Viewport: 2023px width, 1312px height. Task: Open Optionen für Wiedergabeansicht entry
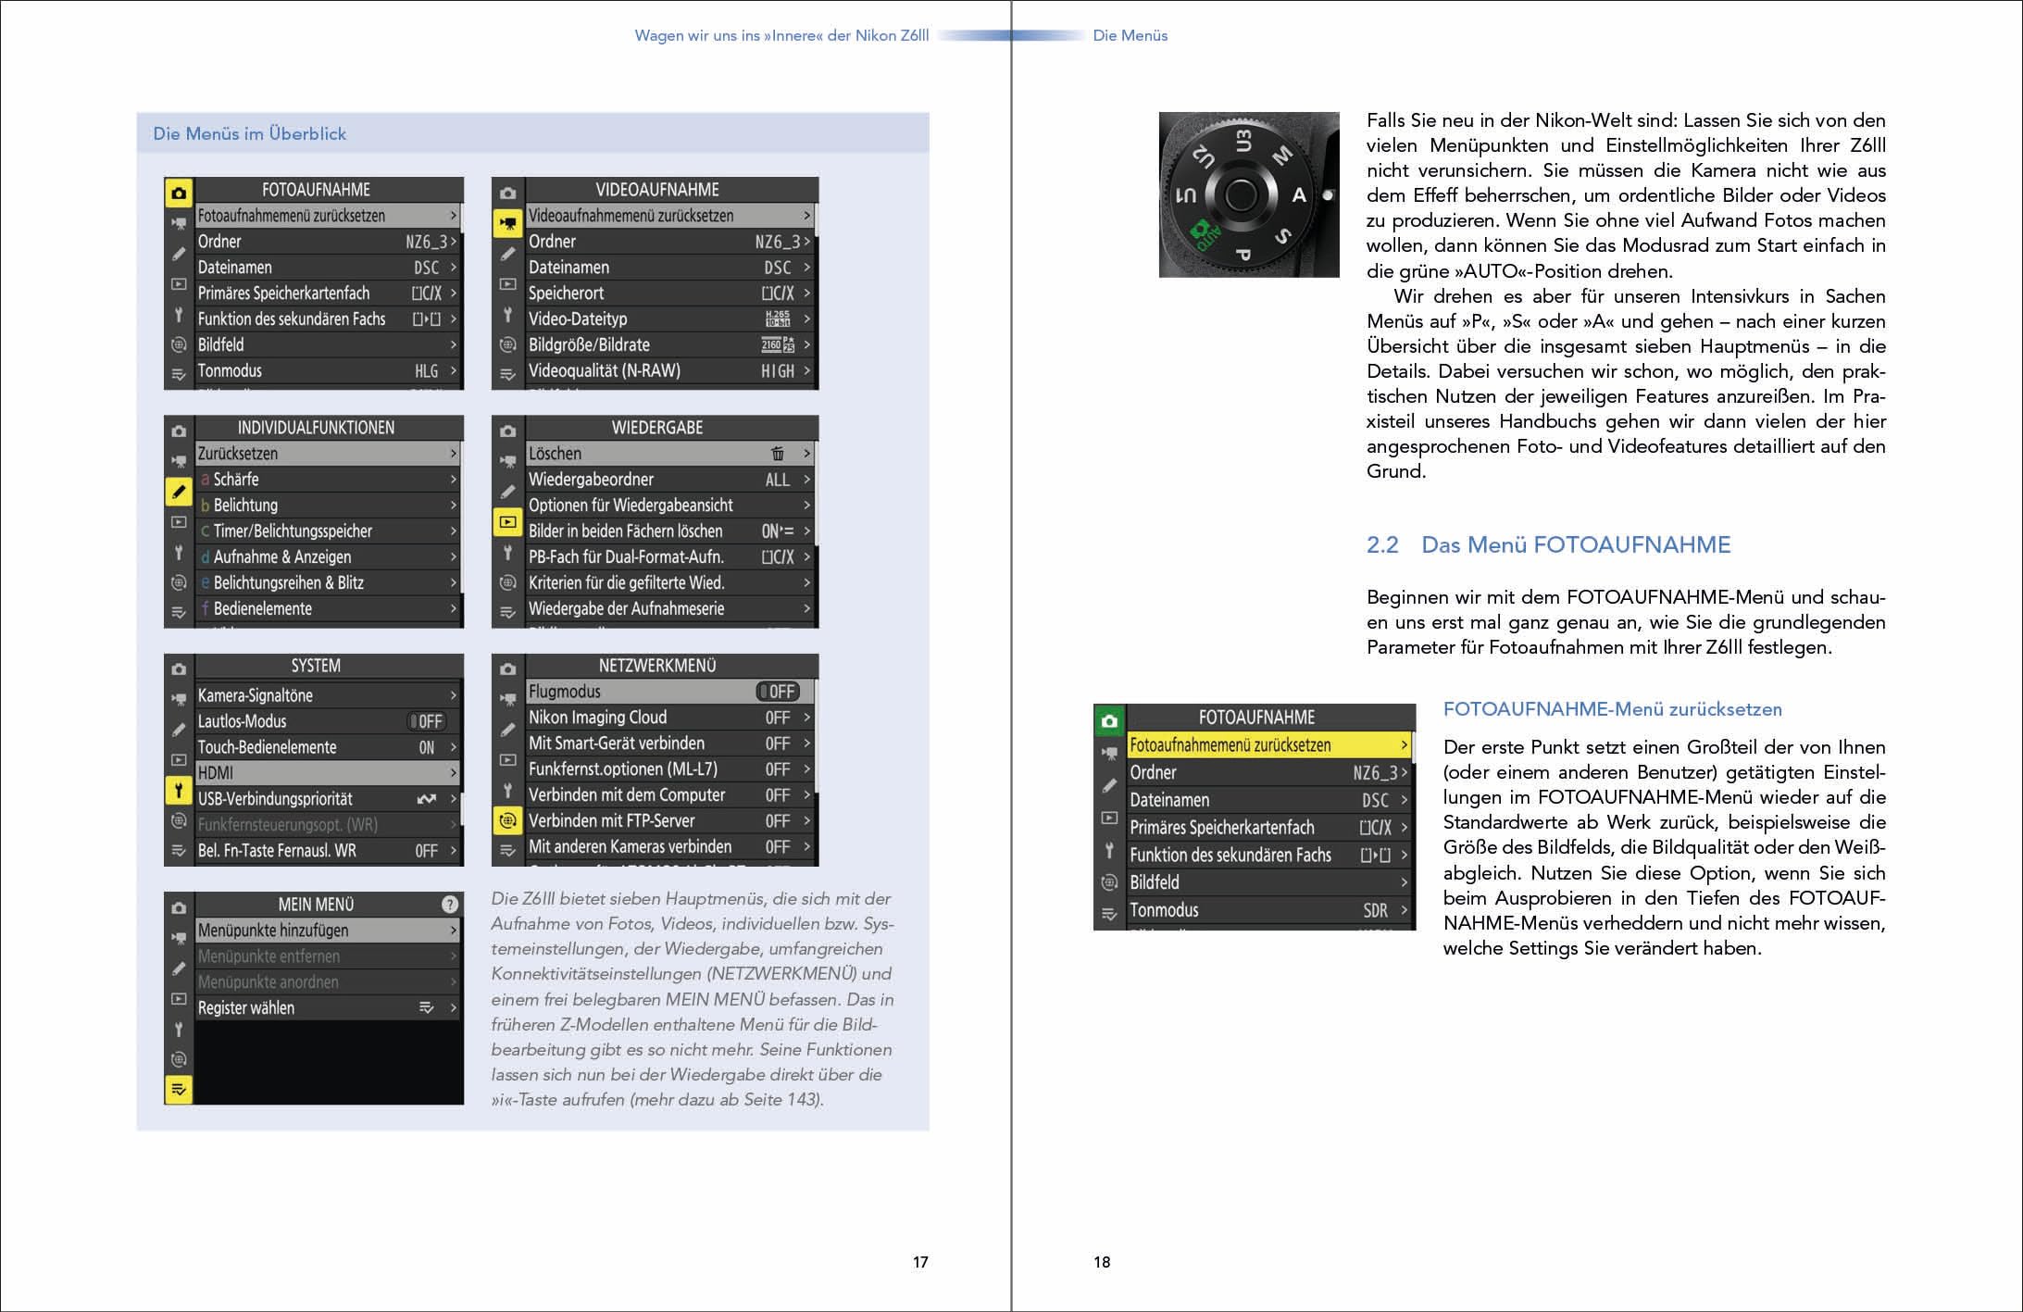[x=670, y=506]
